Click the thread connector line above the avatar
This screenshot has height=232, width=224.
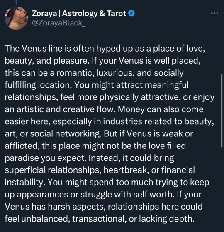(16, 2)
